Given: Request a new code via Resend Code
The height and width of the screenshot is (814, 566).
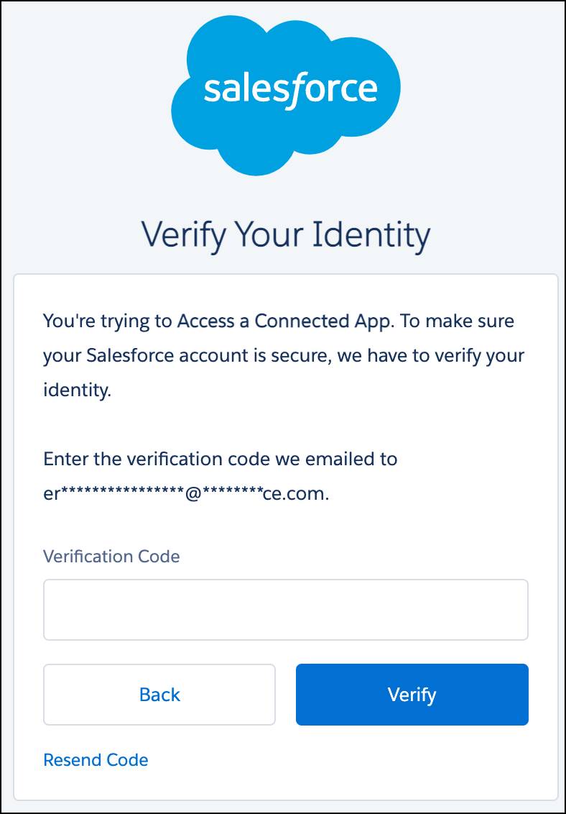Looking at the screenshot, I should (96, 759).
